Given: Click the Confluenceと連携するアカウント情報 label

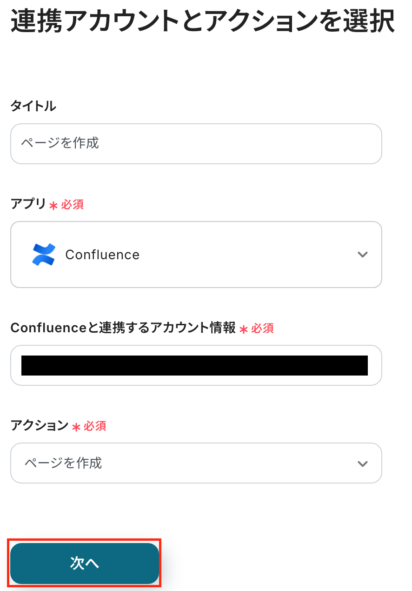Looking at the screenshot, I should pos(123,328).
